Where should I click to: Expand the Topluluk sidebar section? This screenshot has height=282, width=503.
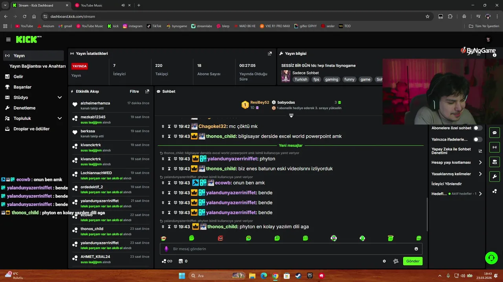pyautogui.click(x=60, y=118)
